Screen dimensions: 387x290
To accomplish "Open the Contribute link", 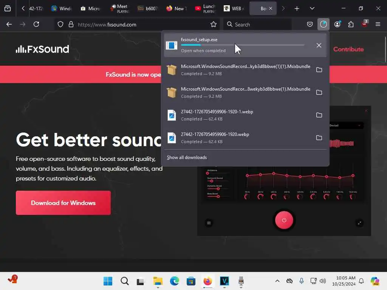I will tap(348, 49).
